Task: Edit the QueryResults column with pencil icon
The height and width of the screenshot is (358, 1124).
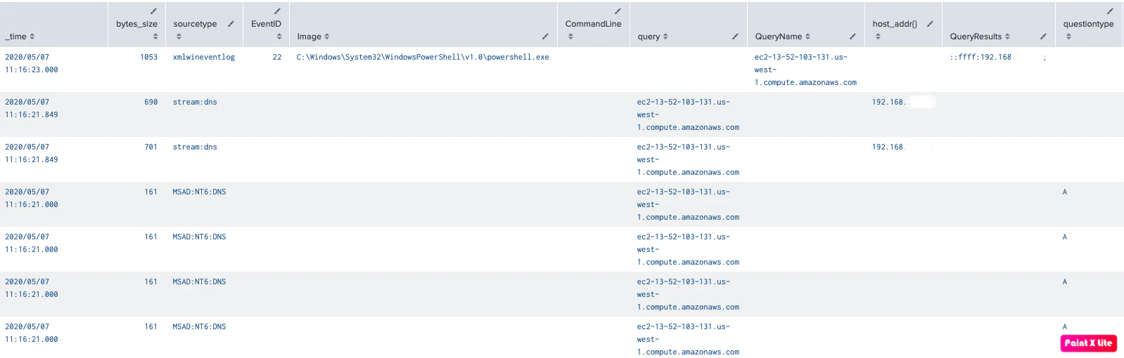Action: [x=1043, y=37]
